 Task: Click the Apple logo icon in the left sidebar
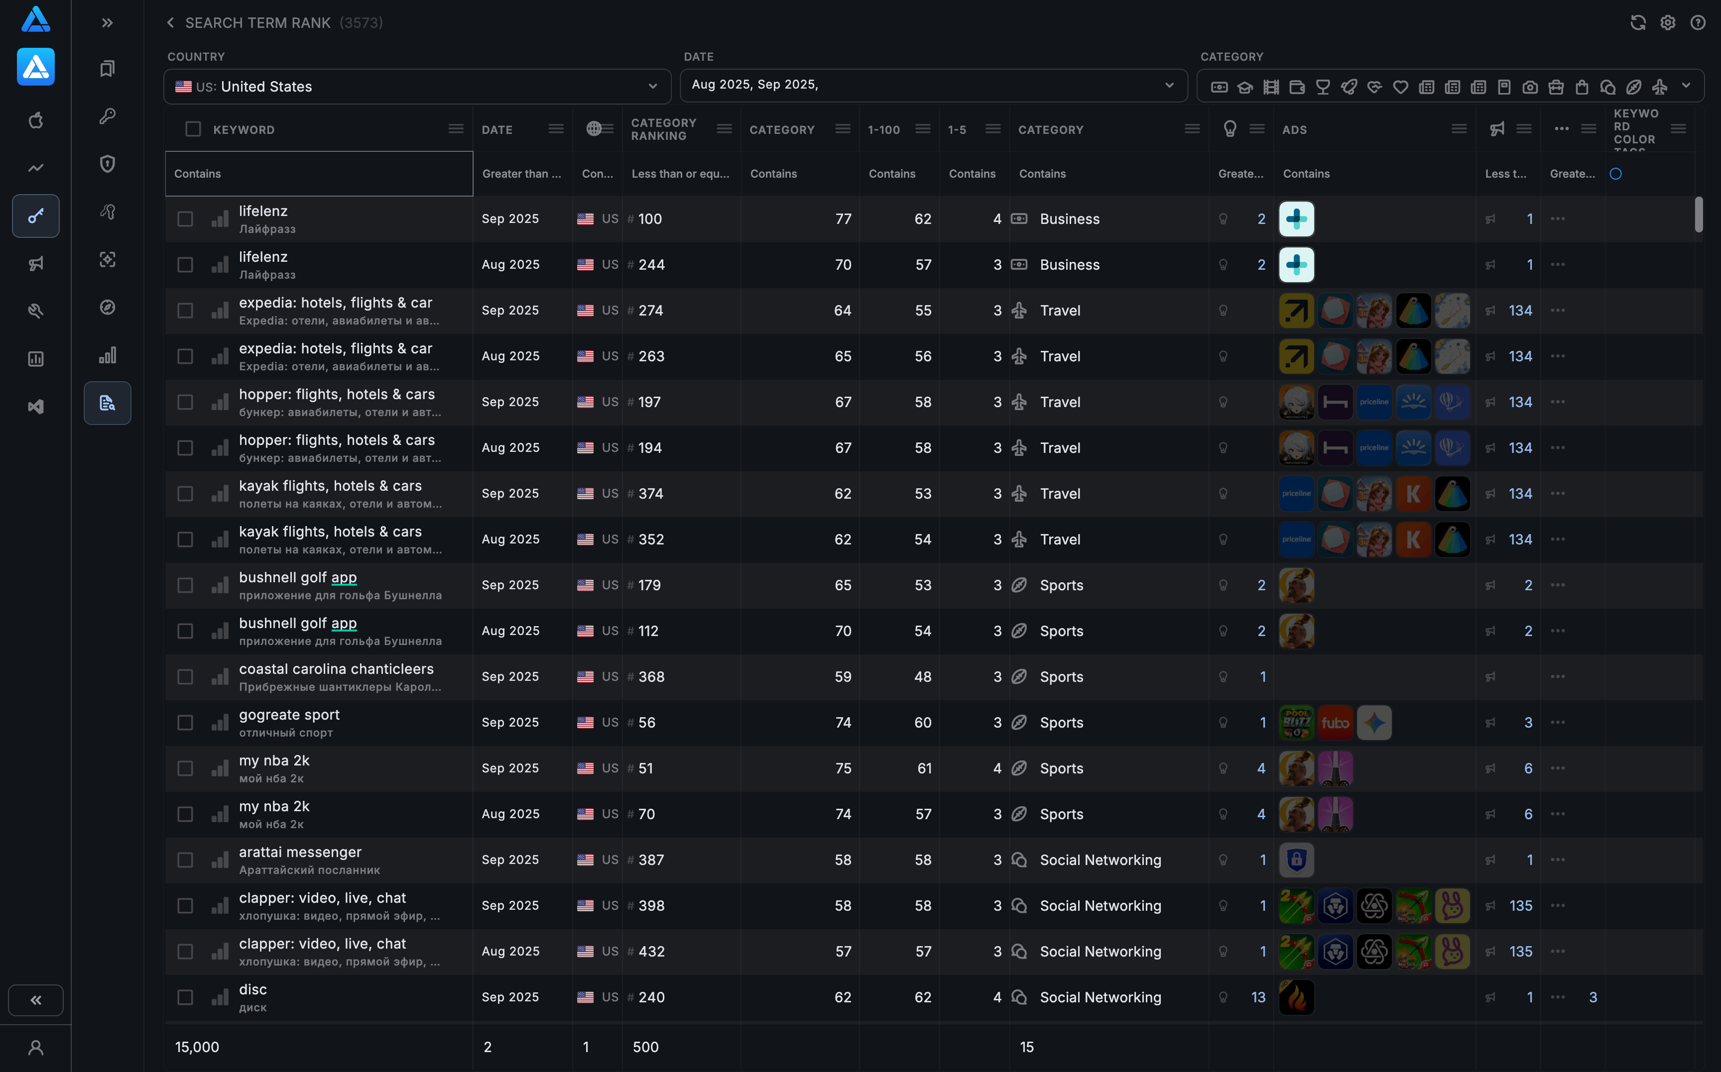click(x=35, y=120)
